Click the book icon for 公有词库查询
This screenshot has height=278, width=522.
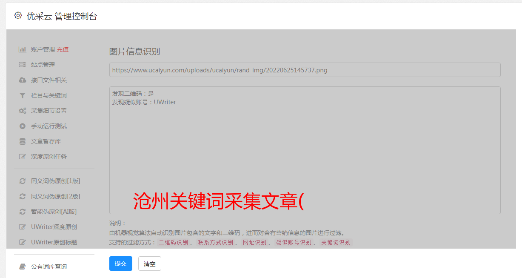[x=23, y=267]
